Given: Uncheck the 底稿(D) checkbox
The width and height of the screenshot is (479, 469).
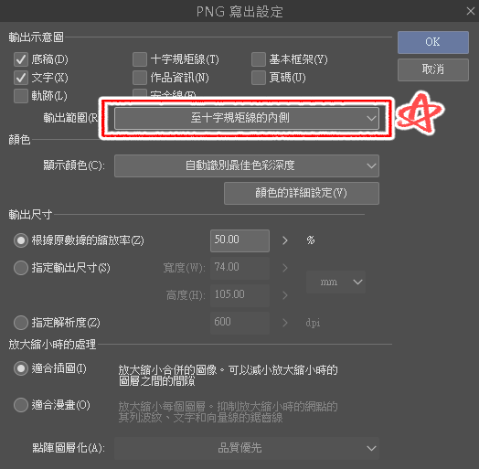Looking at the screenshot, I should 21,59.
